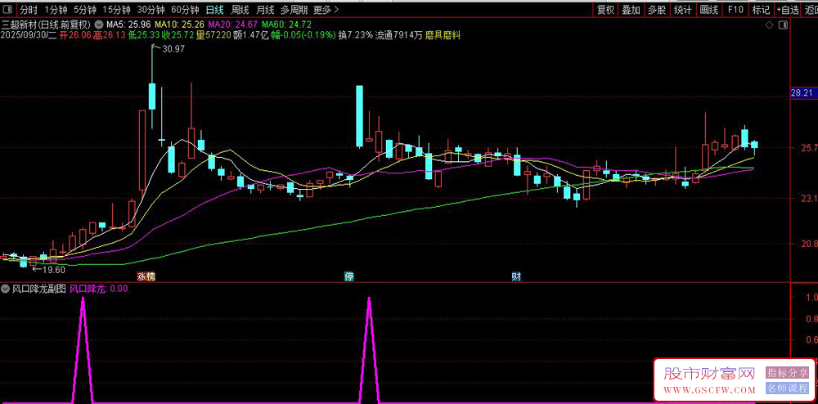Viewport: 818px width, 404px height.
Task: Click the MA5: 25.96 label
Action: point(128,25)
